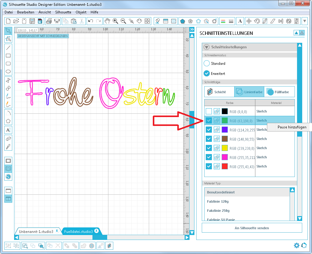This screenshot has width=312, height=254.
Task: Select the Standard cut mode radio
Action: click(x=207, y=64)
